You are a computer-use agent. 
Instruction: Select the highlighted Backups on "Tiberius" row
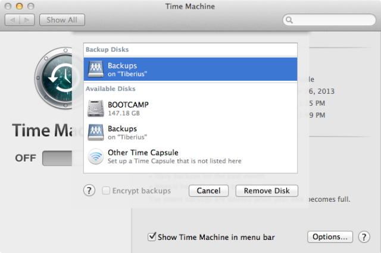[190, 69]
